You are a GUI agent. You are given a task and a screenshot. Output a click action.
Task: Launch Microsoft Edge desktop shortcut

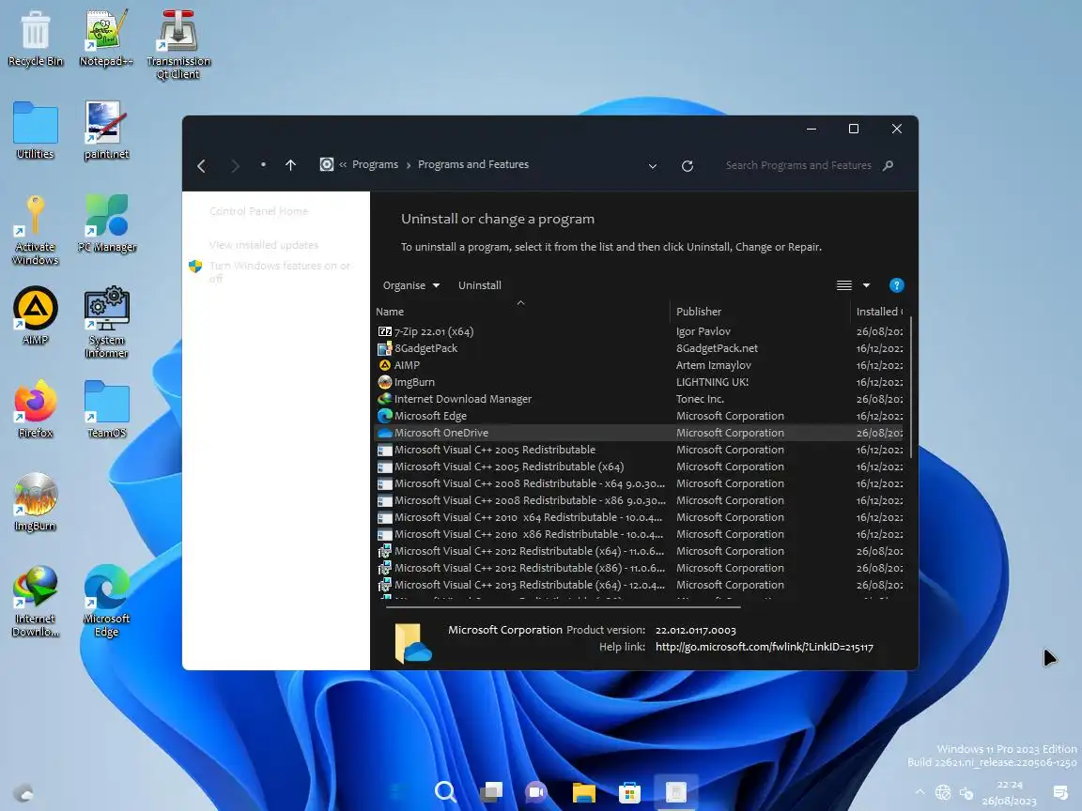106,602
